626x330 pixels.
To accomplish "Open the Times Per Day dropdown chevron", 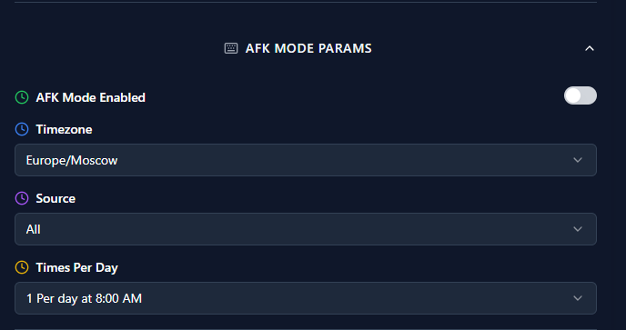I will (x=577, y=298).
